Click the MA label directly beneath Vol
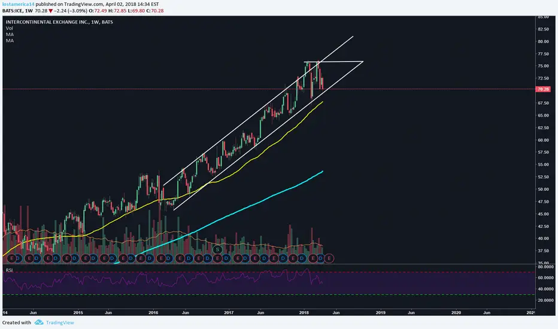 click(x=10, y=35)
